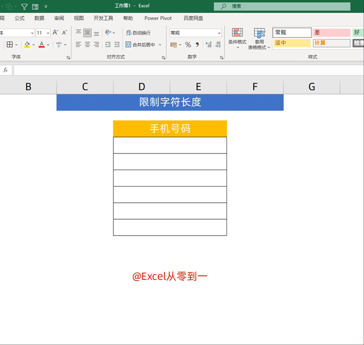Click the decrease font size icon
Viewport: 364px width, 345px height.
65,33
